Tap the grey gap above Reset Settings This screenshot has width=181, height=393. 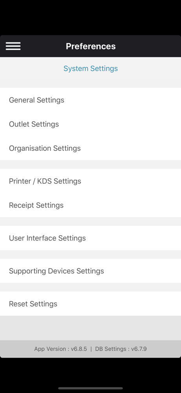coord(90,287)
